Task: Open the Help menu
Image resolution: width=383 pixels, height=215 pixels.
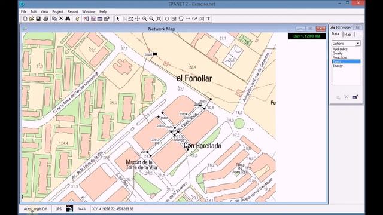Action: click(103, 11)
